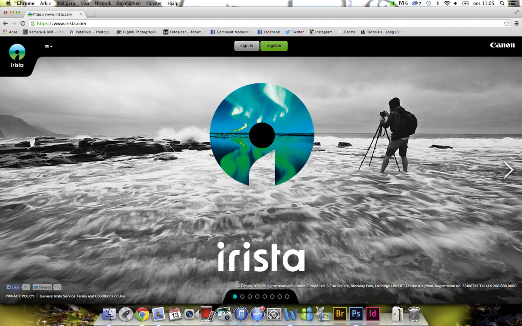The height and width of the screenshot is (326, 522).
Task: Open Google Chrome from the Dock
Action: click(x=142, y=313)
